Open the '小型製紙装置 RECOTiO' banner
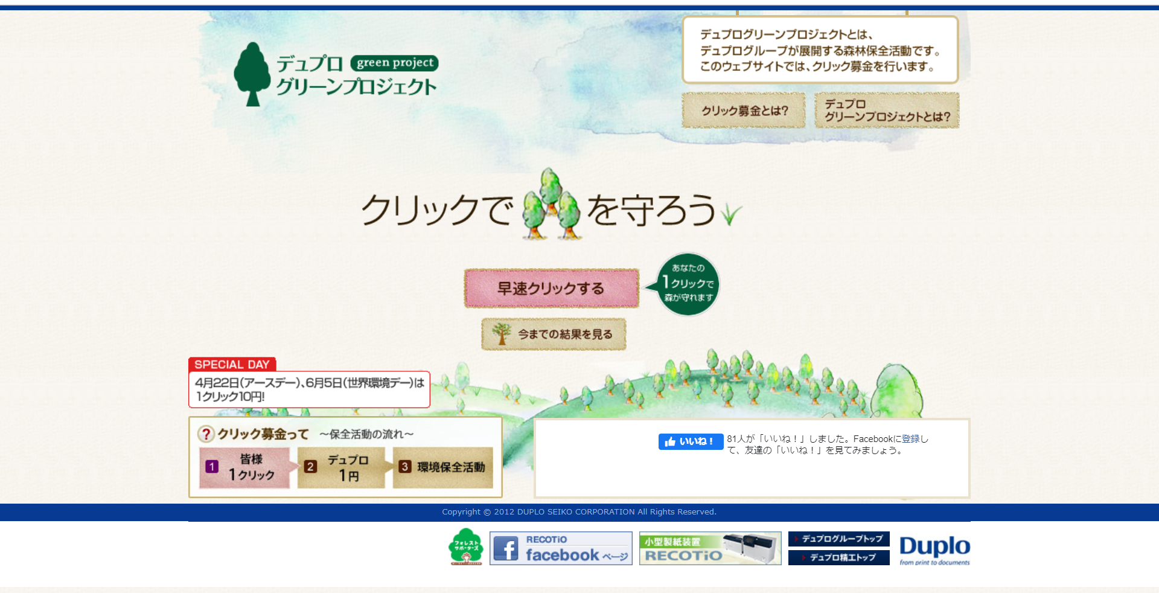Screen dimensions: 1159x593 tap(710, 548)
